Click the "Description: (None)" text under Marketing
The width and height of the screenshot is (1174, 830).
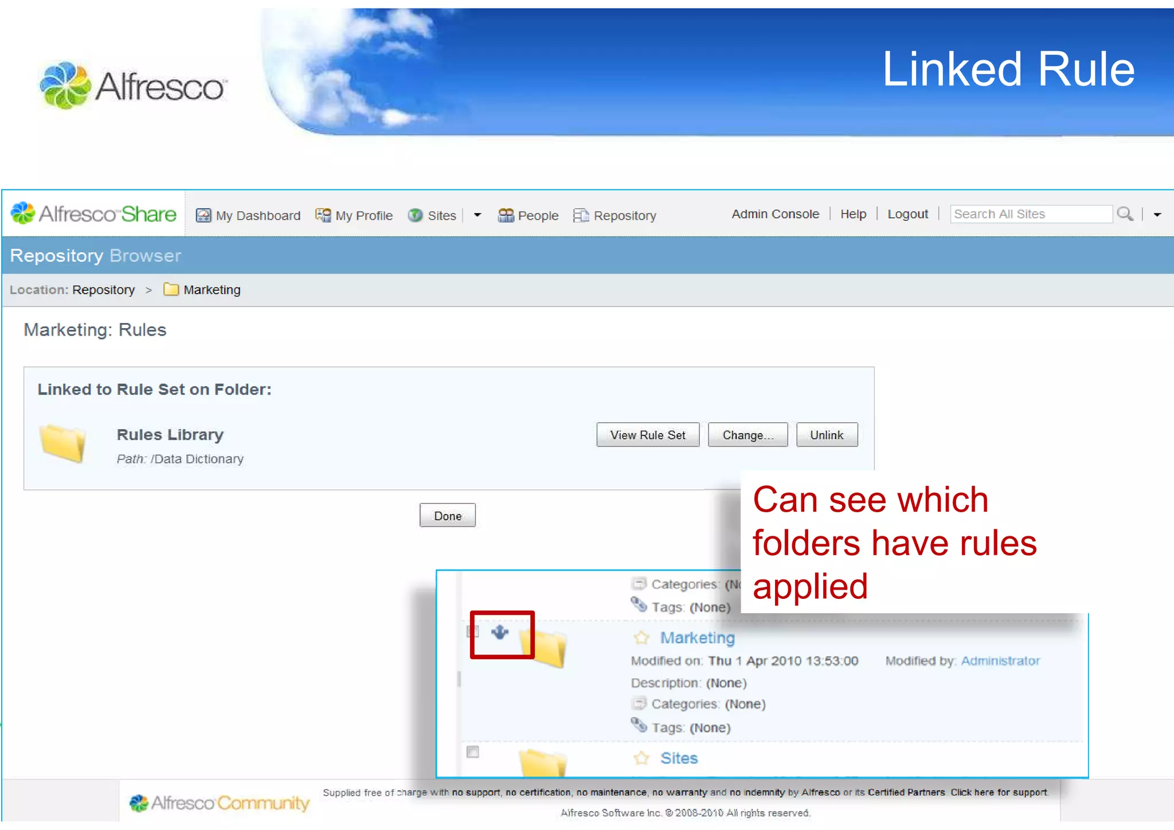(x=688, y=683)
